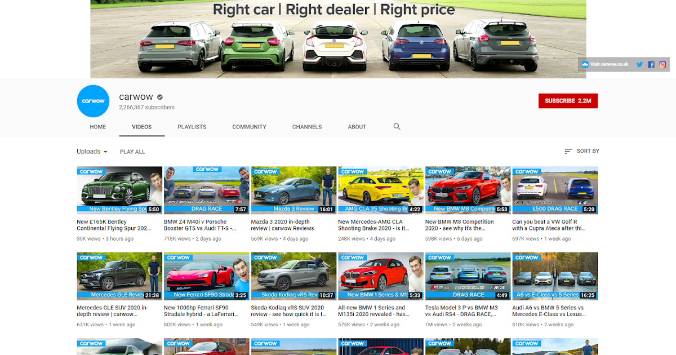Click title 'BMW Z4 M40i v Porsche Boxster GTS'
This screenshot has width=676, height=355.
201,225
